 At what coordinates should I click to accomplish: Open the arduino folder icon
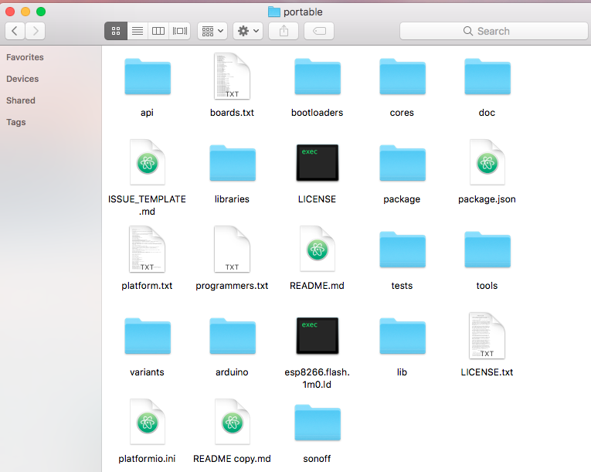(233, 336)
